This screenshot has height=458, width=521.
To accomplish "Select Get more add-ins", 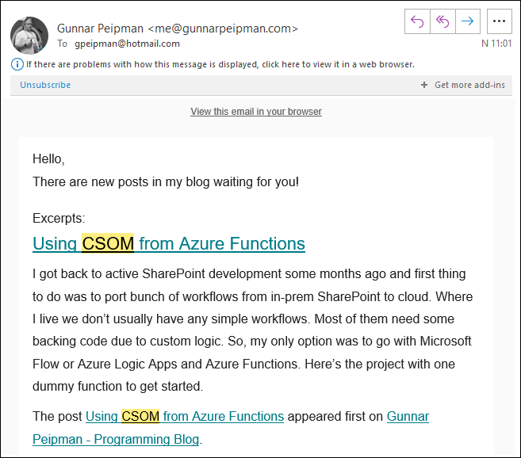I will pyautogui.click(x=469, y=85).
